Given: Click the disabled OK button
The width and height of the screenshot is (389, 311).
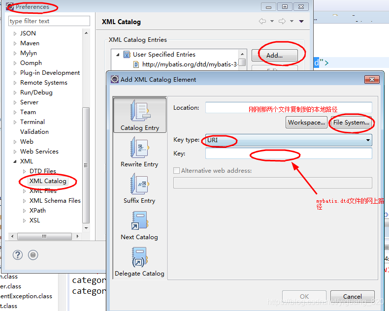Looking at the screenshot, I should click(x=304, y=296).
